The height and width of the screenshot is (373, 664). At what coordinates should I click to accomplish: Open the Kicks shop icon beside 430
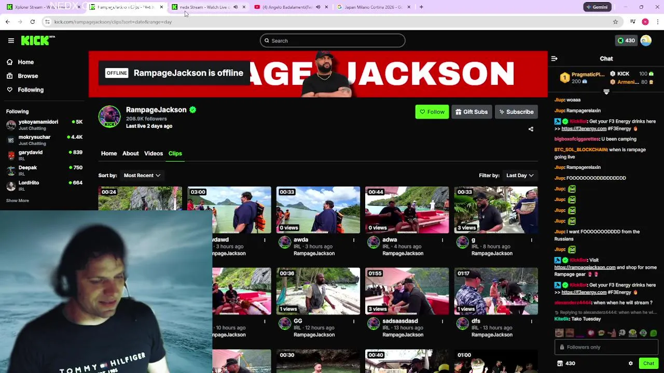point(560,364)
